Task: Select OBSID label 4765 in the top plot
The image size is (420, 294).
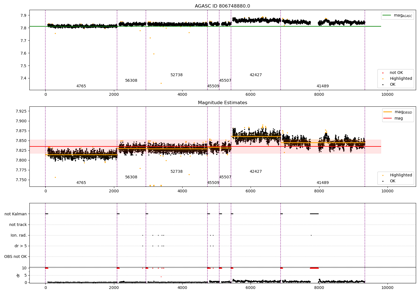Action: [81, 86]
